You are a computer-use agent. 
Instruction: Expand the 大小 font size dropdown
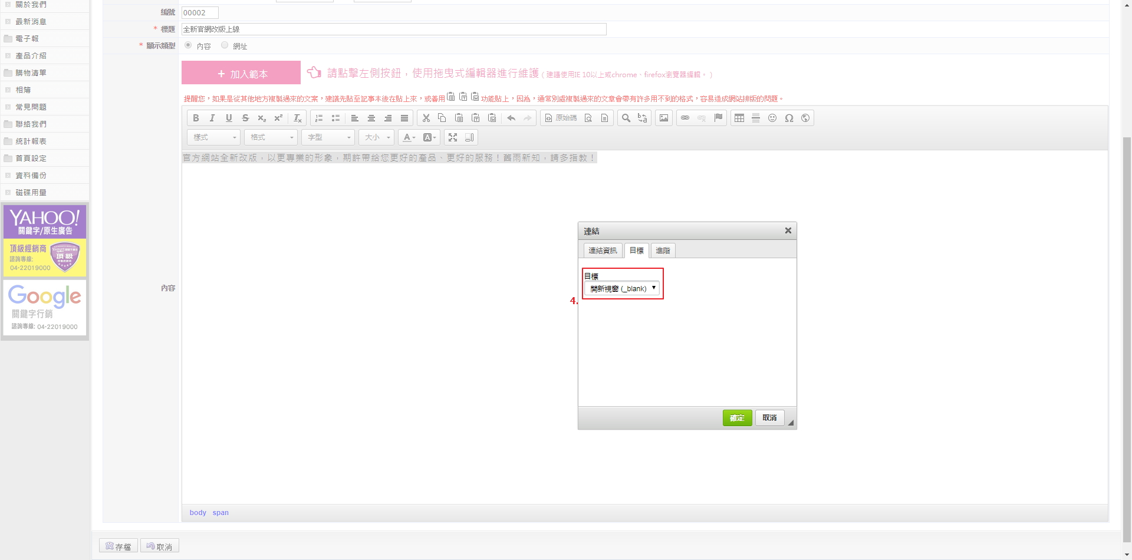377,137
